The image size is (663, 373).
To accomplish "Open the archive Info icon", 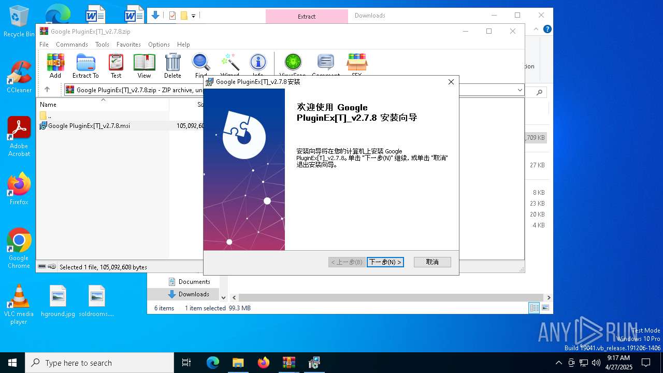I will tap(258, 65).
